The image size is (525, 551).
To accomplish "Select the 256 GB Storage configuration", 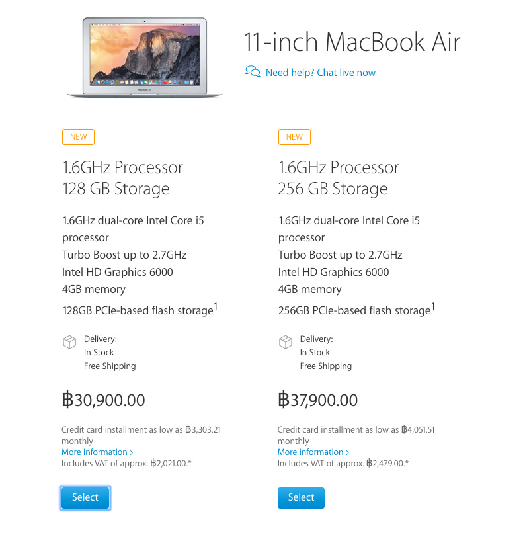I will pyautogui.click(x=301, y=497).
